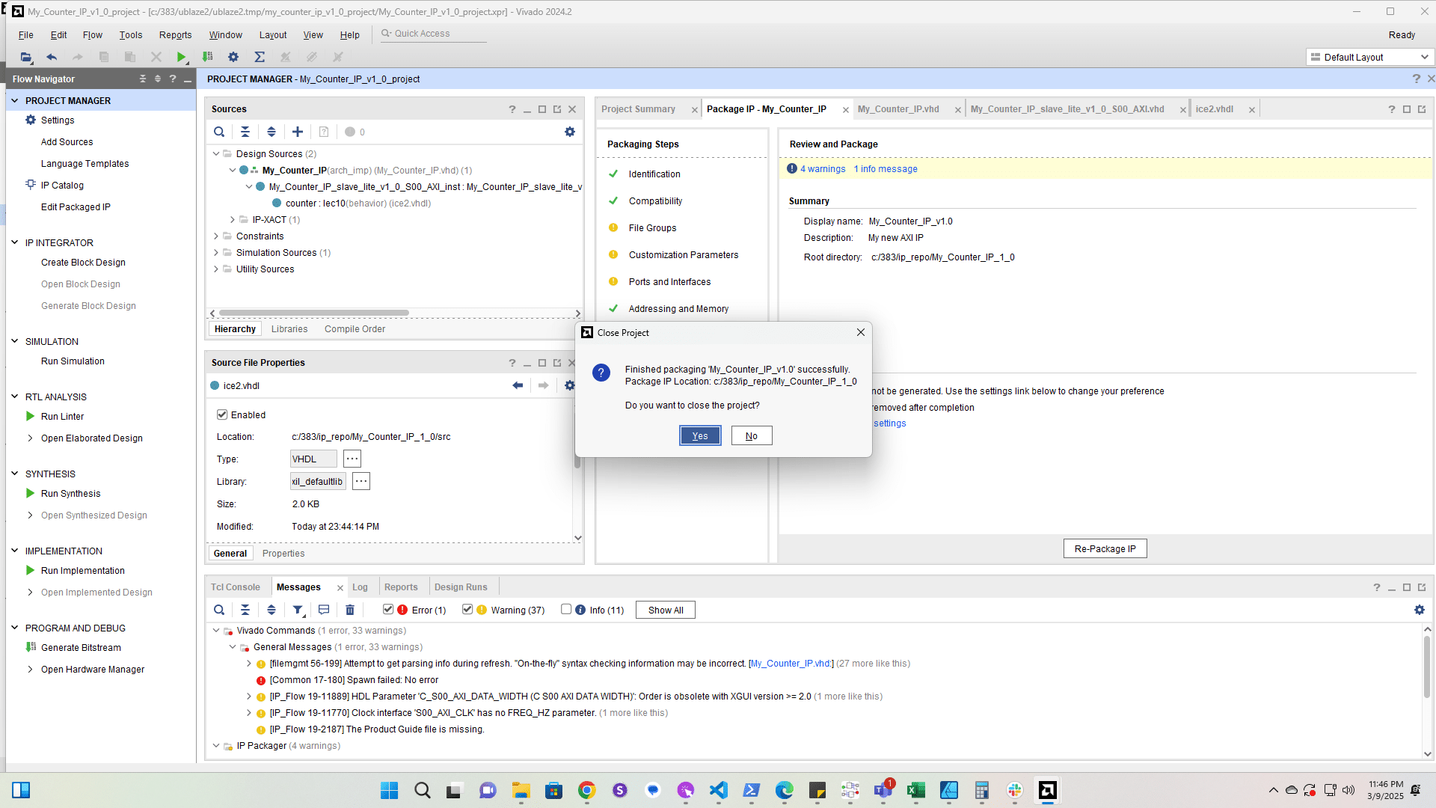Click the search icon in Sources panel
This screenshot has width=1436, height=808.
tap(219, 132)
